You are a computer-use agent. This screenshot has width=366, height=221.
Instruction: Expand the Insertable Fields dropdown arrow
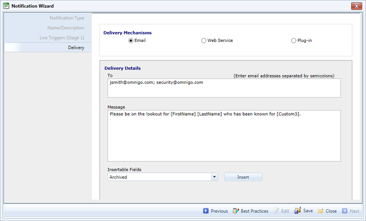[214, 177]
